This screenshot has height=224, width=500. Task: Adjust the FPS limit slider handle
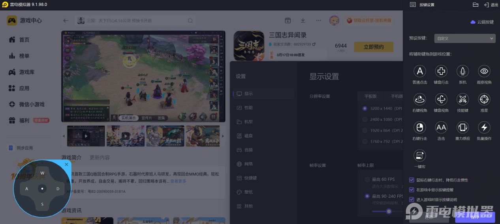pos(389,211)
